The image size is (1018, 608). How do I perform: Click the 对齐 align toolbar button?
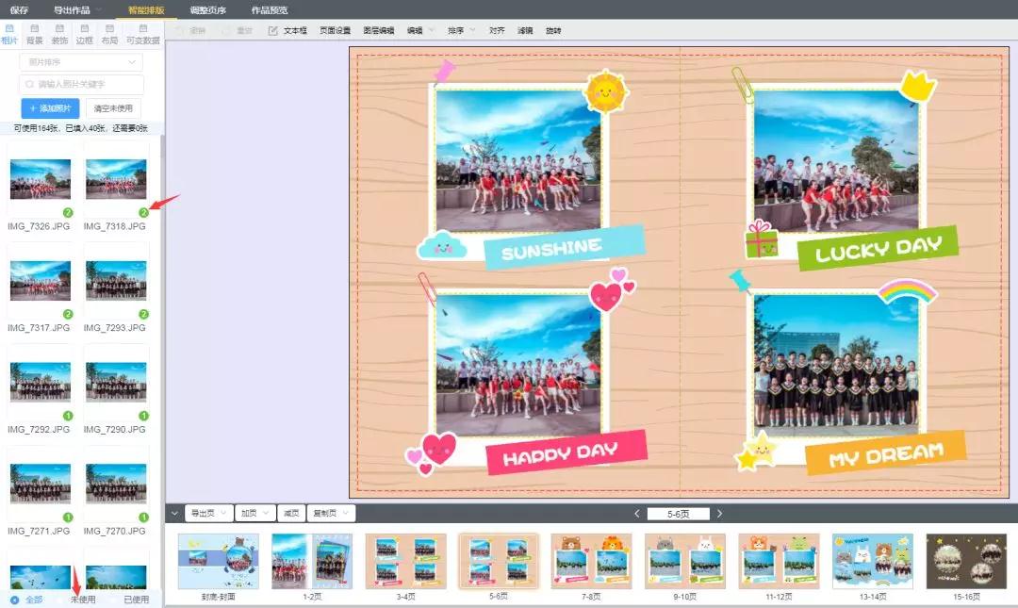pyautogui.click(x=498, y=30)
